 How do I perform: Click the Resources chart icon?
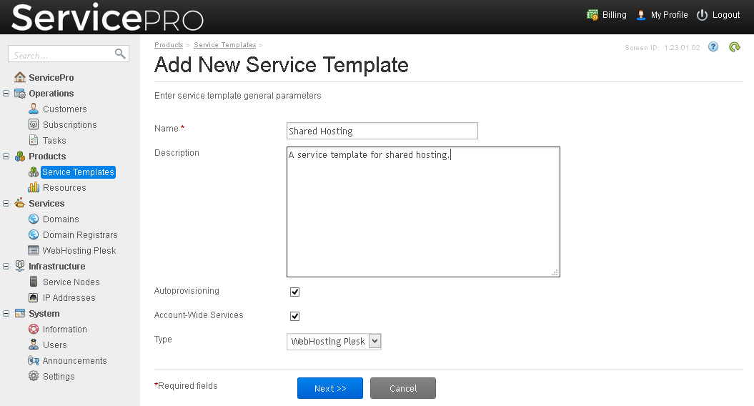coord(34,188)
